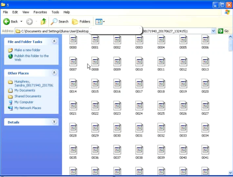Image resolution: width=233 pixels, height=177 pixels.
Task: Select file icon 0024
Action: 139,106
